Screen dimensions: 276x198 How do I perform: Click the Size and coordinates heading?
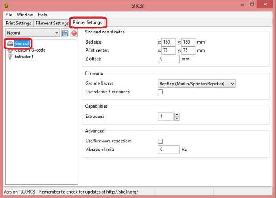click(105, 32)
